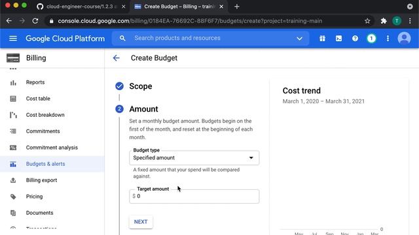
Task: Open the Billing export page
Action: pyautogui.click(x=41, y=180)
